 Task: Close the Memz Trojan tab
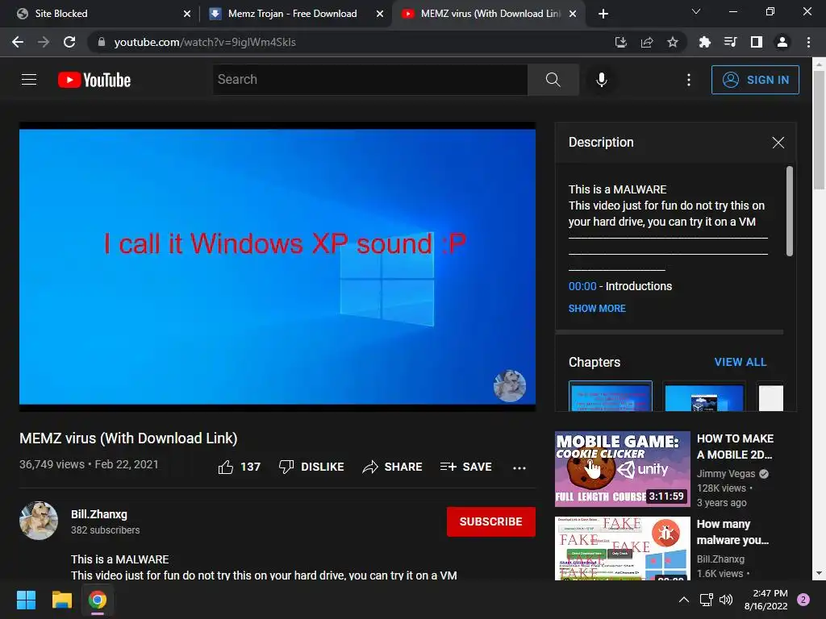click(x=380, y=14)
